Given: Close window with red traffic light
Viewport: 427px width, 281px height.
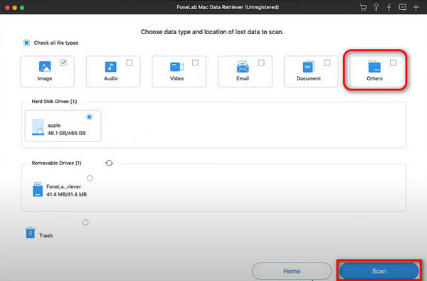Looking at the screenshot, I should coord(7,8).
